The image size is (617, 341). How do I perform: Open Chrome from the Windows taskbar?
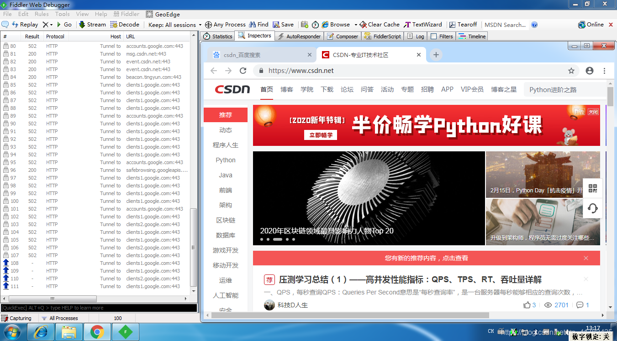tap(97, 332)
